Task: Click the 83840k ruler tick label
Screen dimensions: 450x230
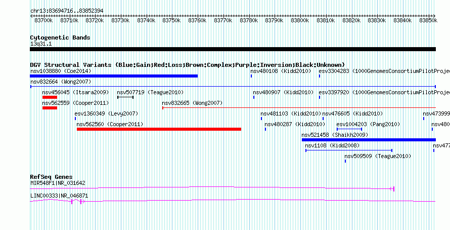Action: [402, 20]
